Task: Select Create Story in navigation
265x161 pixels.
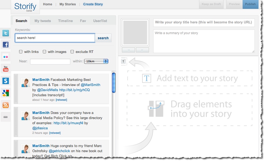Action: click(93, 4)
